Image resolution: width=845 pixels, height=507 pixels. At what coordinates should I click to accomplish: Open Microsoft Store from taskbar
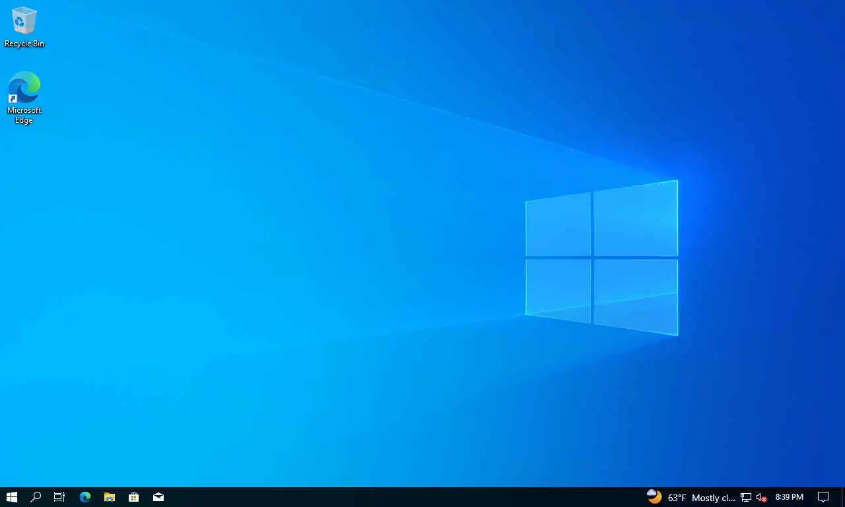(134, 497)
